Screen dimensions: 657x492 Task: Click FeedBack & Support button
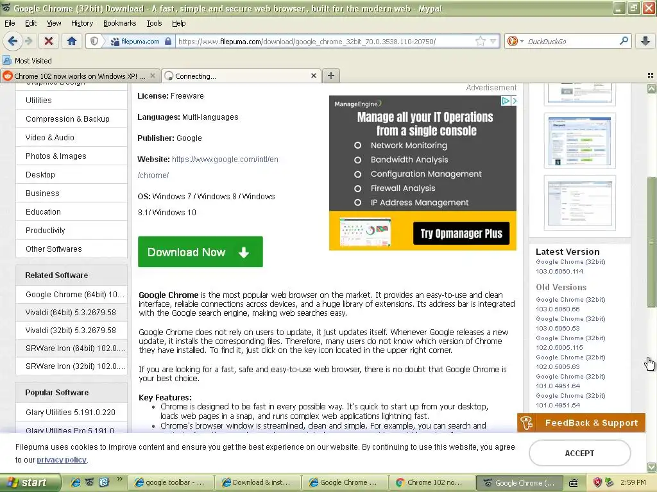(581, 423)
